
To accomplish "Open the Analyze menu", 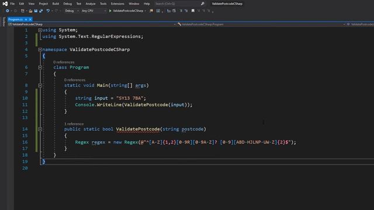I will pyautogui.click(x=91, y=3).
